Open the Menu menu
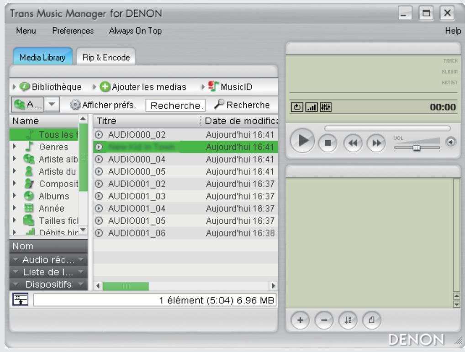This screenshot has height=352, width=465. coord(26,31)
